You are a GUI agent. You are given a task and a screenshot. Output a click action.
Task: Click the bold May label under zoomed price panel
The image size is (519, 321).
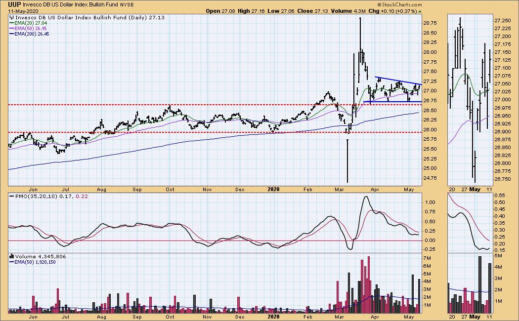475,190
